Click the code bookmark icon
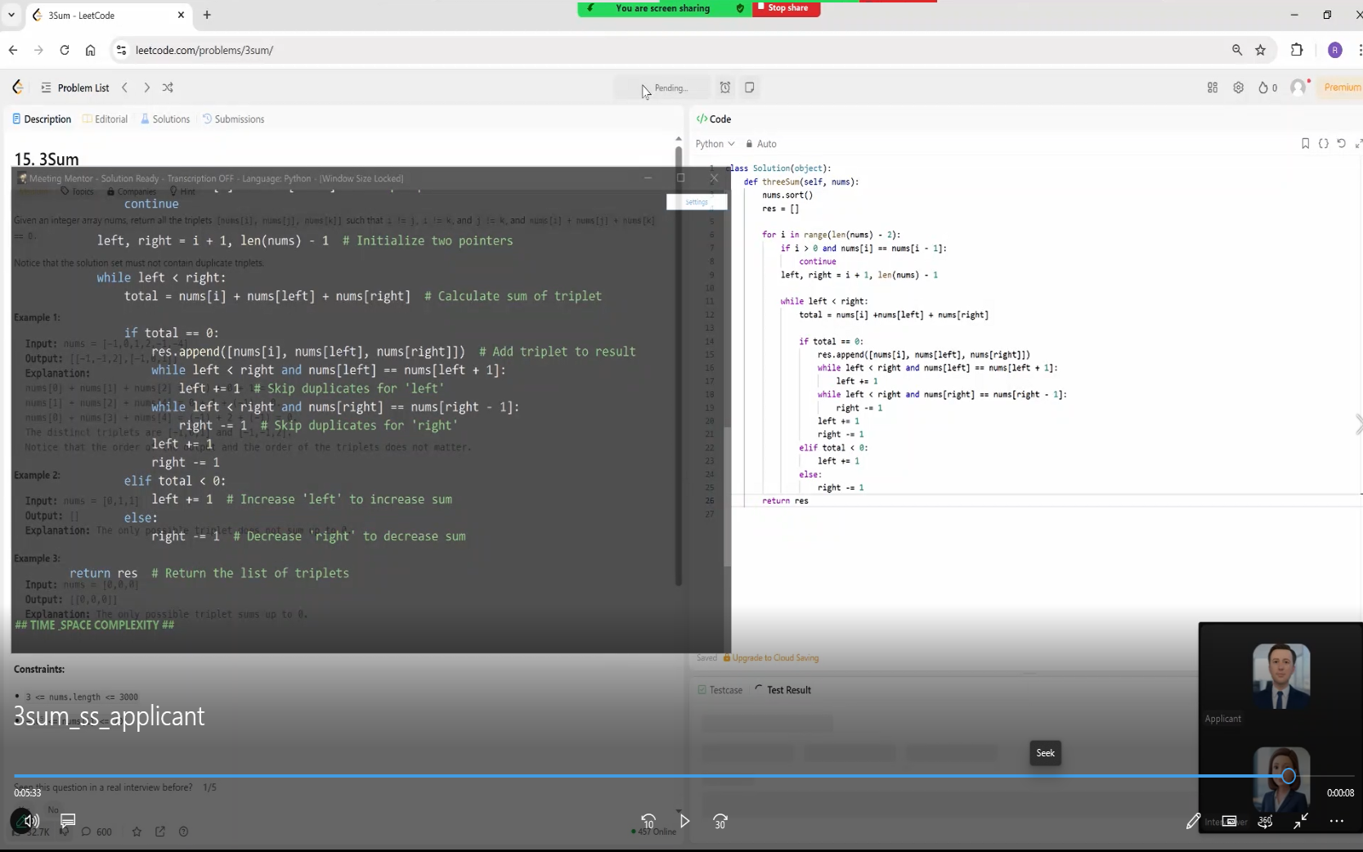1363x852 pixels. (1305, 143)
